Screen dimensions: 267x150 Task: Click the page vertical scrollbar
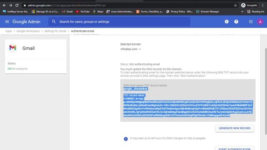point(266,91)
